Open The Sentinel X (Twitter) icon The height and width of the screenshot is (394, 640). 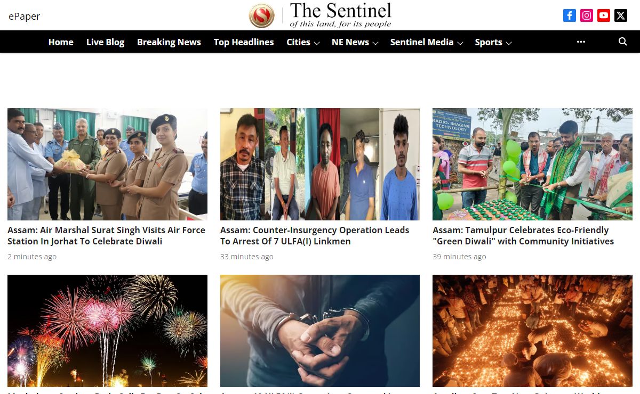coord(621,15)
